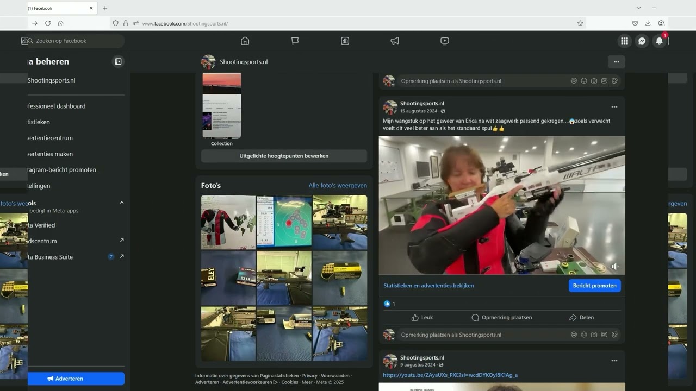
Task: Select the Facebook browser tab
Action: pyautogui.click(x=63, y=8)
